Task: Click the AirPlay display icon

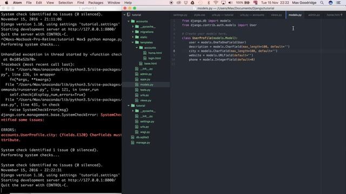Action: point(223,3)
